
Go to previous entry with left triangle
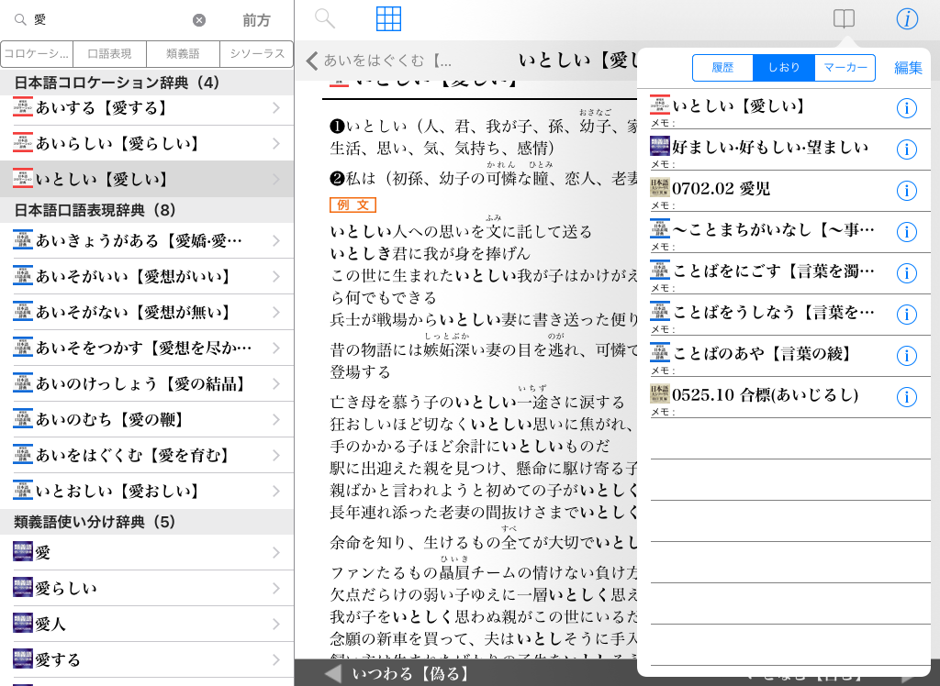(333, 674)
